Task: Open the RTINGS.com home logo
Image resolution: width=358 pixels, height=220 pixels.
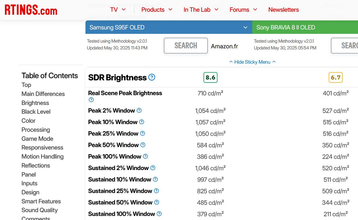Action: pyautogui.click(x=31, y=10)
